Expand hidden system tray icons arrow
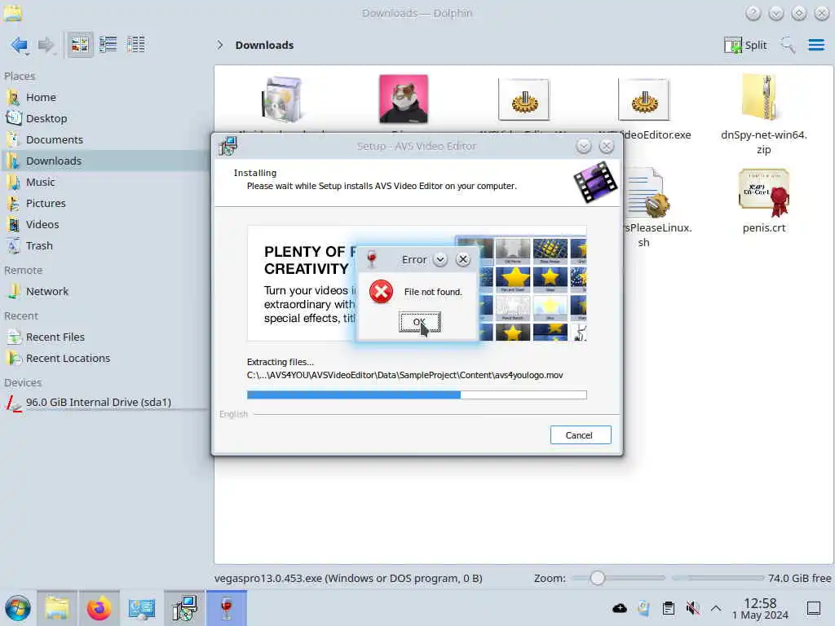 (x=716, y=608)
